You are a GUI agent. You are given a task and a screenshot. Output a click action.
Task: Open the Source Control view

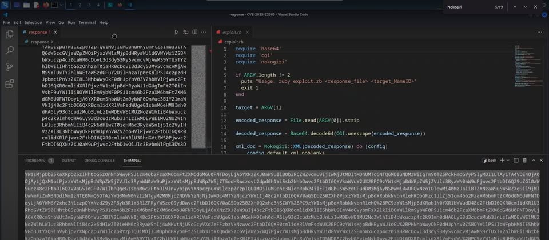pyautogui.click(x=10, y=67)
